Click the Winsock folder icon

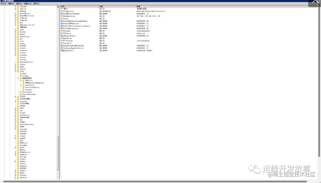[23, 90]
